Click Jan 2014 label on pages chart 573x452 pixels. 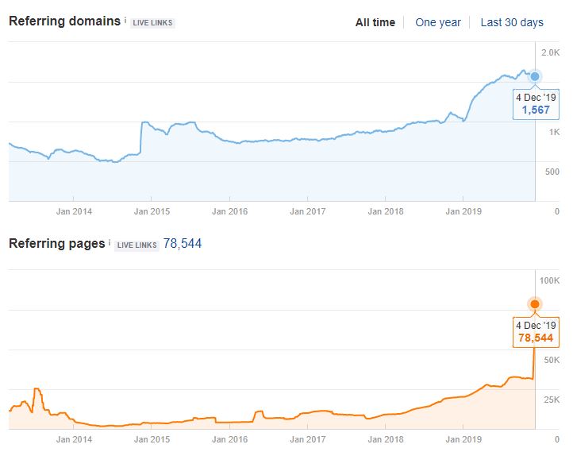(74, 439)
